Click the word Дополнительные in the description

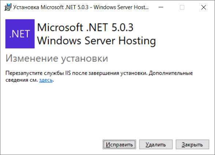coord(171,73)
